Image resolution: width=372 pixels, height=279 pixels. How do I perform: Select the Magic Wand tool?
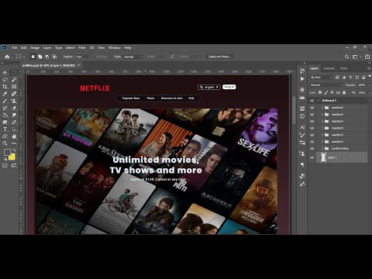pyautogui.click(x=14, y=80)
